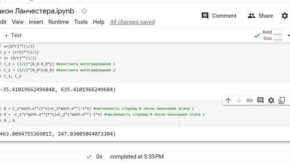This screenshot has width=290, height=163.
Task: Open the Insert menu
Action: point(36,22)
